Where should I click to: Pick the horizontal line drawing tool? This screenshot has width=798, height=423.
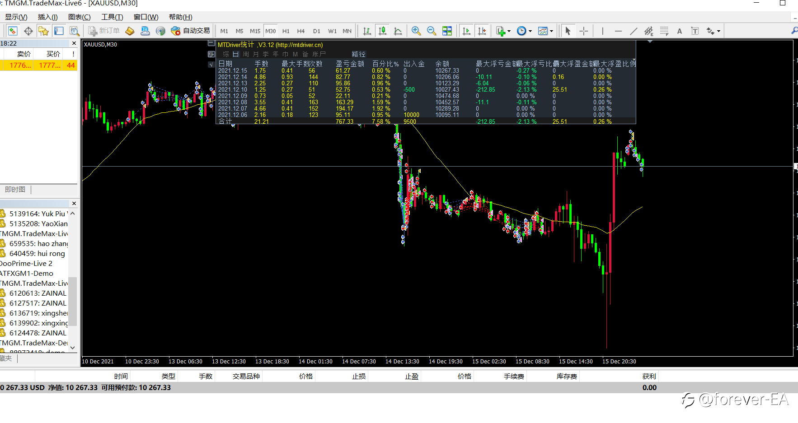tap(618, 31)
